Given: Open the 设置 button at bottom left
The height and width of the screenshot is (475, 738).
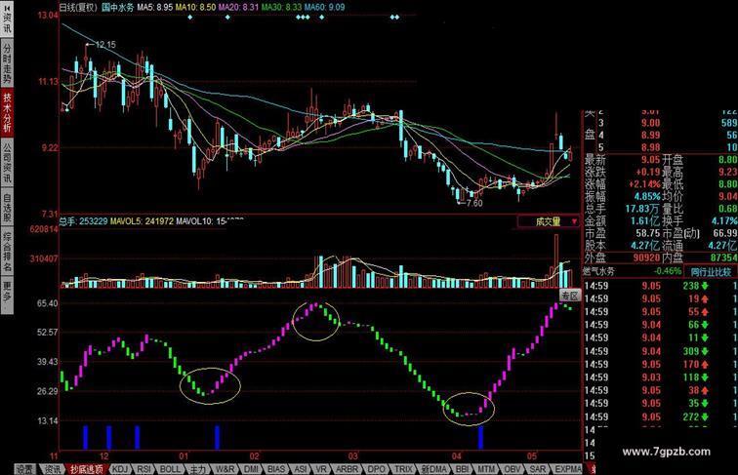Looking at the screenshot, I should [24, 469].
